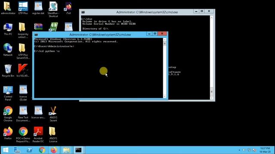Select the license (5).dat file

point(23,93)
